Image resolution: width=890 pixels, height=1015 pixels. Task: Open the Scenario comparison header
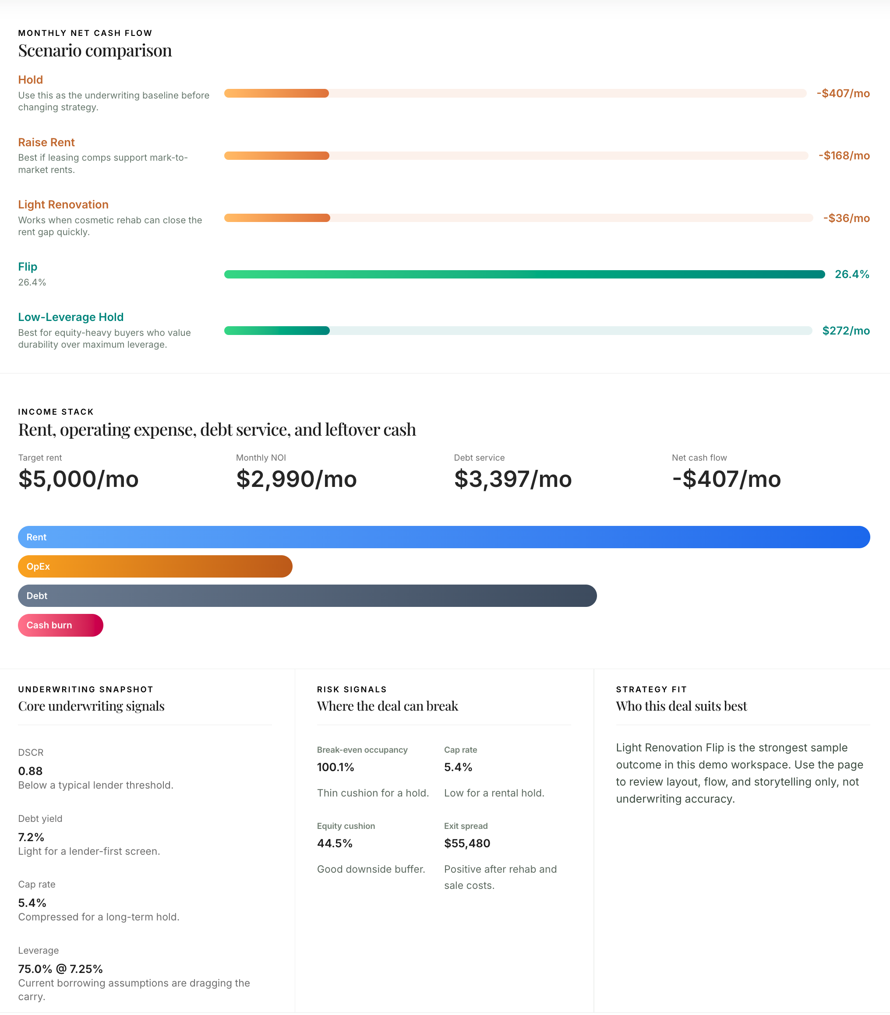(95, 49)
